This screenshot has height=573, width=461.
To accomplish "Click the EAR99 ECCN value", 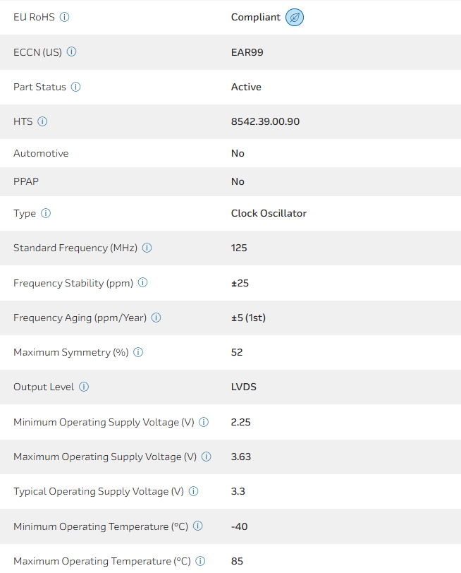I will (247, 52).
